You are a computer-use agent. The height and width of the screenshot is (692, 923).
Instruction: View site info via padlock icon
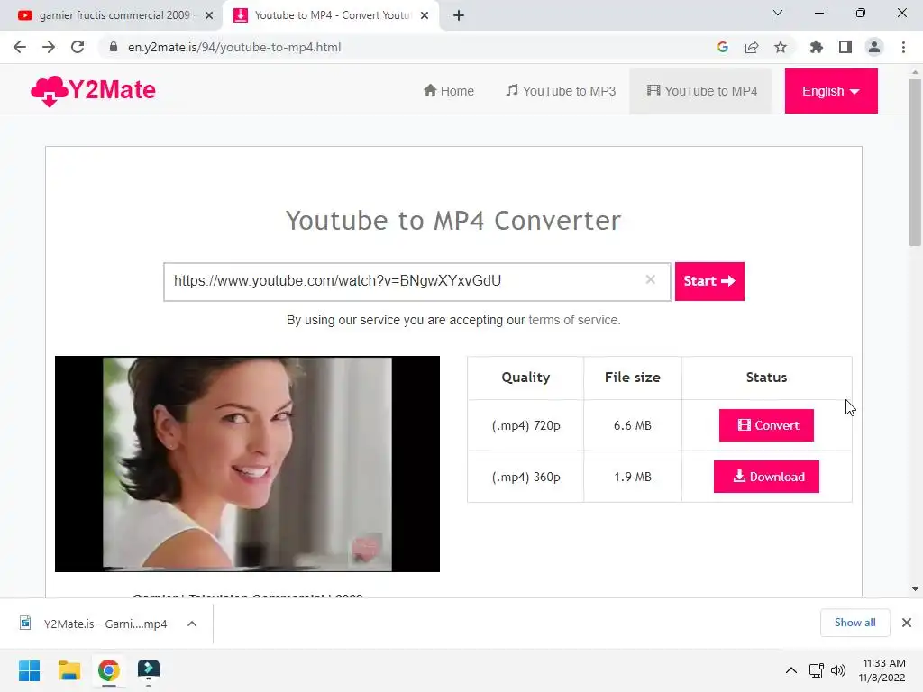pyautogui.click(x=113, y=47)
